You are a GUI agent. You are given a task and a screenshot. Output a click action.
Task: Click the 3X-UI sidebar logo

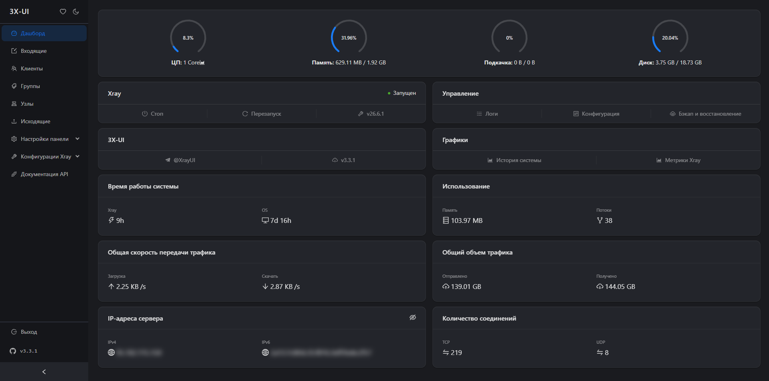coord(19,12)
